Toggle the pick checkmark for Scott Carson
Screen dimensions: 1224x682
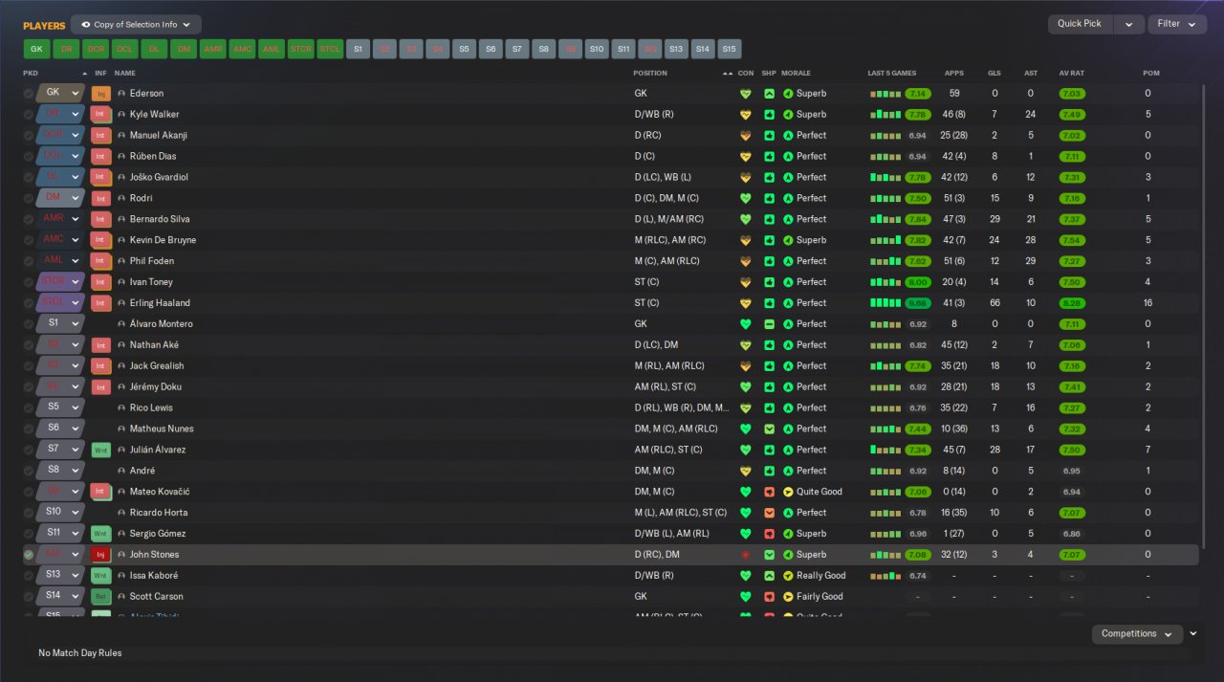tap(29, 597)
